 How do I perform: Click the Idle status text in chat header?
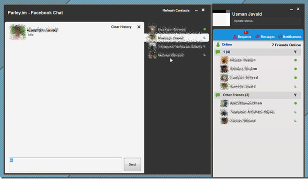31,35
